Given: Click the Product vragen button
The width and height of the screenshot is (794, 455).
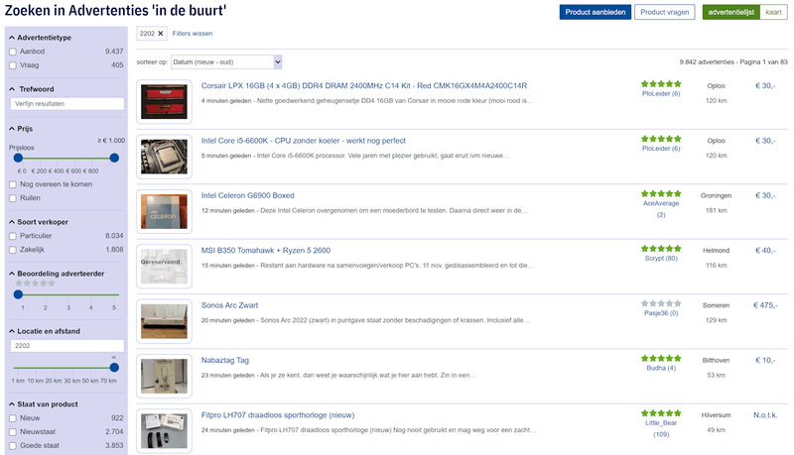Looking at the screenshot, I should coord(664,12).
